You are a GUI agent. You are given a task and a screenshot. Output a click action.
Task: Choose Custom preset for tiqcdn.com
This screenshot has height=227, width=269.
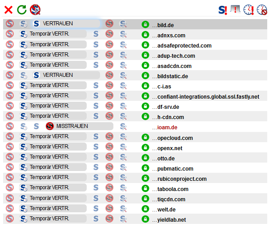pos(123,199)
